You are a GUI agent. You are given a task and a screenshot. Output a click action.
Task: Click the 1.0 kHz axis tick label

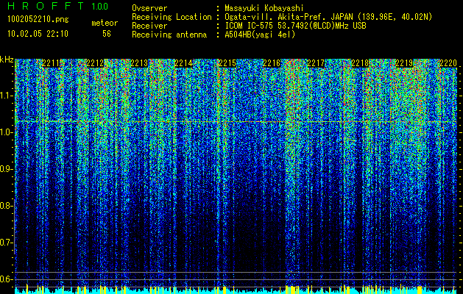click(x=6, y=132)
